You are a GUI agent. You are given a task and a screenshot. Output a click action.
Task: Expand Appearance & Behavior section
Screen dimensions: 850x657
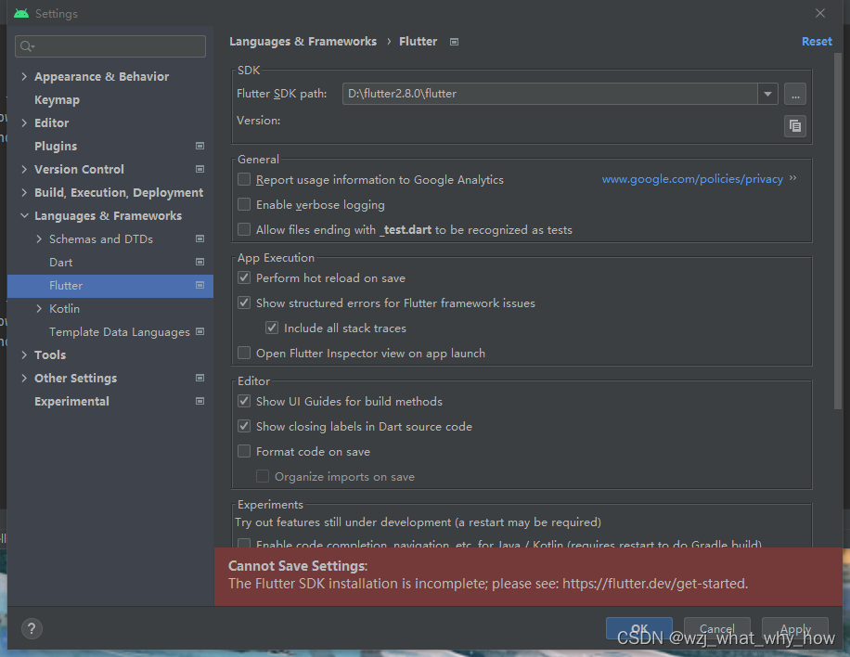point(24,76)
